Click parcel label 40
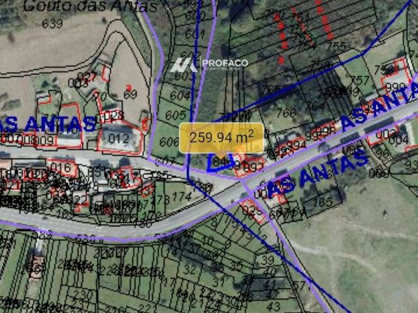This screenshot has width=418, height=313. point(269,272)
